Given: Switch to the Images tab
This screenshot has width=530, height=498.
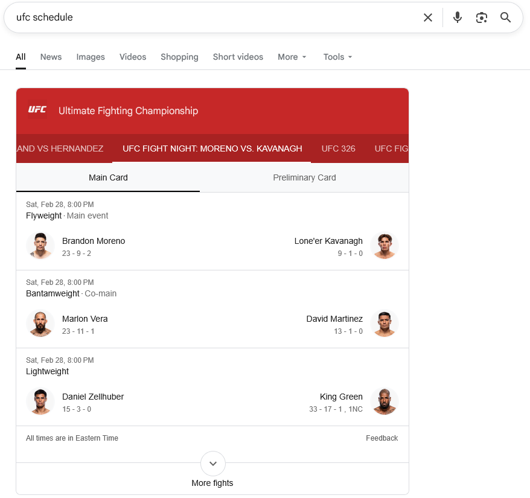Looking at the screenshot, I should point(91,57).
